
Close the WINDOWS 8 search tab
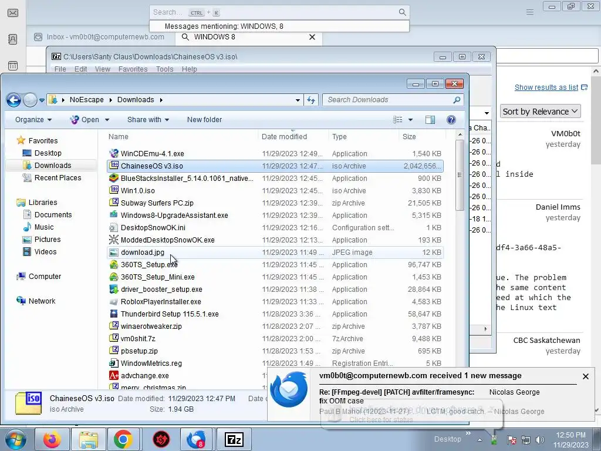click(312, 37)
